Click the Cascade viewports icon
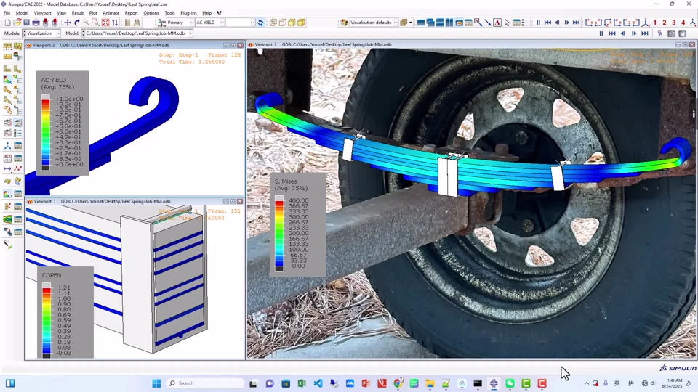Viewport: 698px width, 392px height. (x=430, y=23)
